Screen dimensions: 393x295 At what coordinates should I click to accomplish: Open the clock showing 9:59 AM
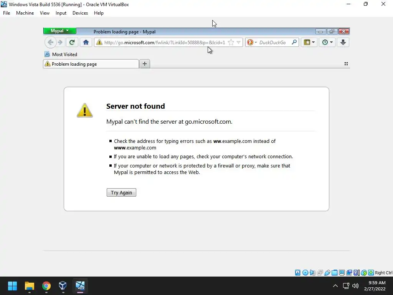[377, 283]
